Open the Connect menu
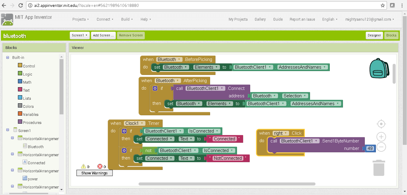407x195 pixels. [105, 19]
